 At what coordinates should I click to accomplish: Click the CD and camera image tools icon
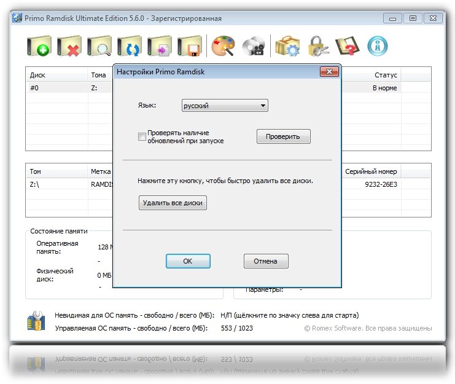(x=253, y=47)
